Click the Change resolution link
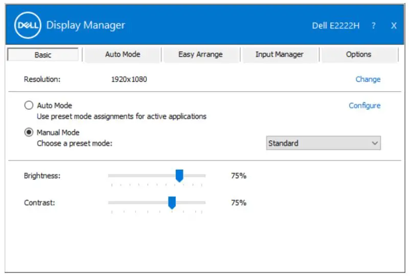 click(x=368, y=79)
